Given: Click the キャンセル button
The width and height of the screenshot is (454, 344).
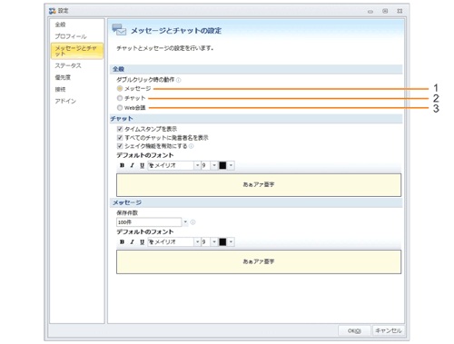Looking at the screenshot, I should click(x=389, y=331).
